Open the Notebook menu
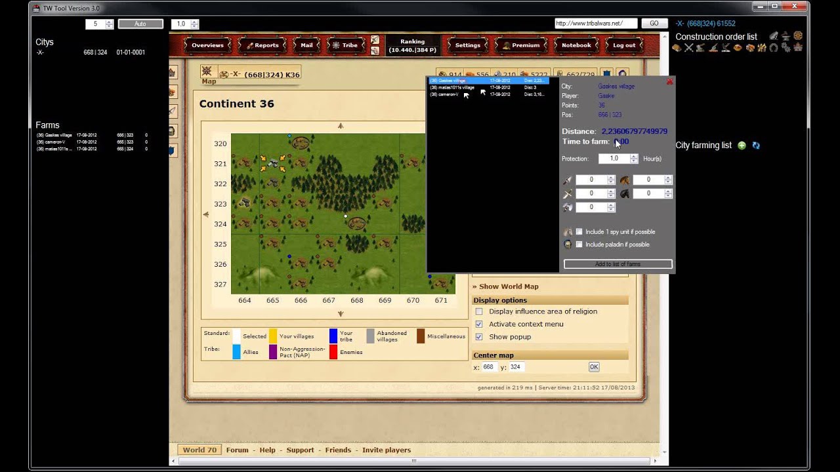The height and width of the screenshot is (472, 840). (576, 45)
